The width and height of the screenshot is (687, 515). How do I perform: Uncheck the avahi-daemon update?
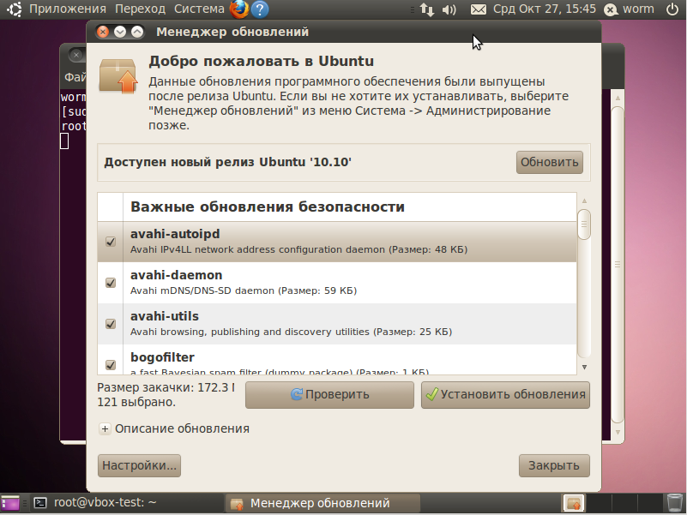(111, 283)
